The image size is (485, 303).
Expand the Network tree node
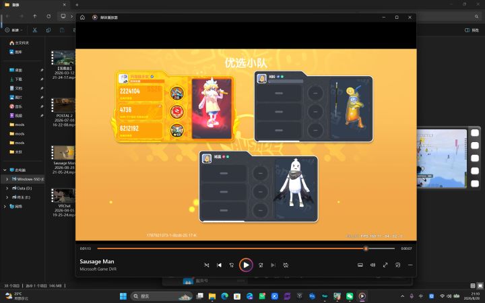(x=5, y=206)
